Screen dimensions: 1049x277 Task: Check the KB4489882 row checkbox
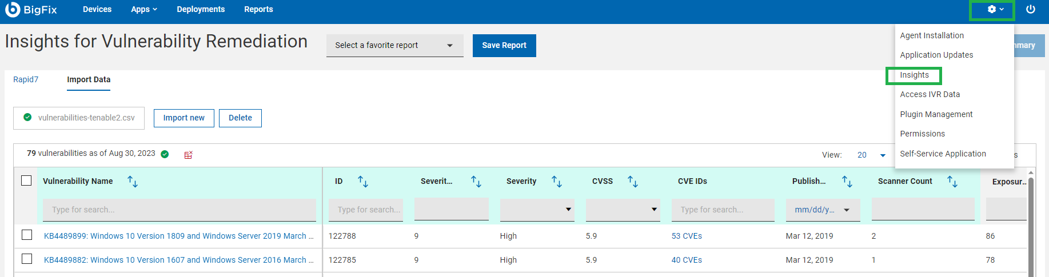(x=26, y=259)
